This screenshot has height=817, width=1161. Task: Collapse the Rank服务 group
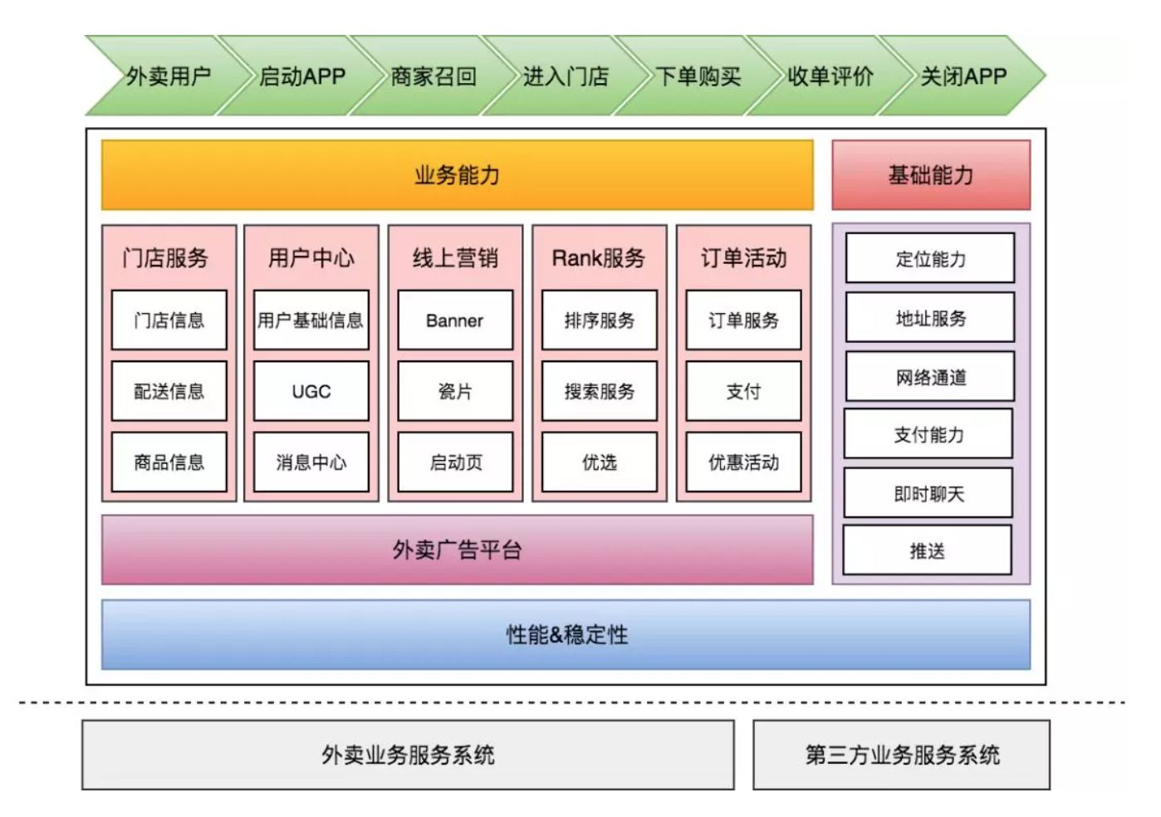point(598,257)
